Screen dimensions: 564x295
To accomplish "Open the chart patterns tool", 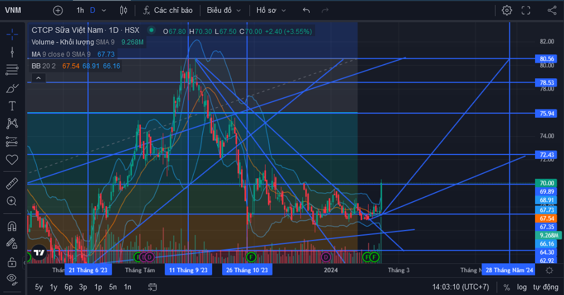I will pos(12,123).
